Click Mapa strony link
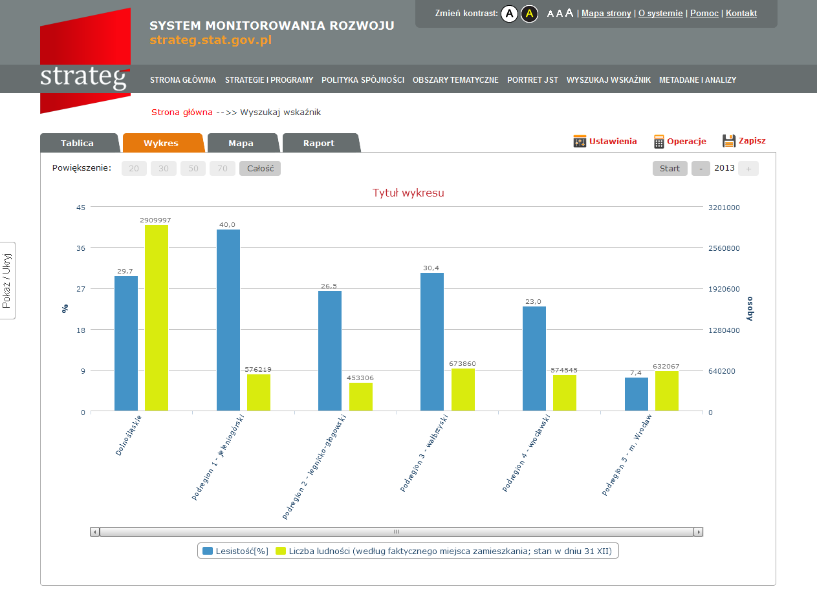 pyautogui.click(x=606, y=13)
